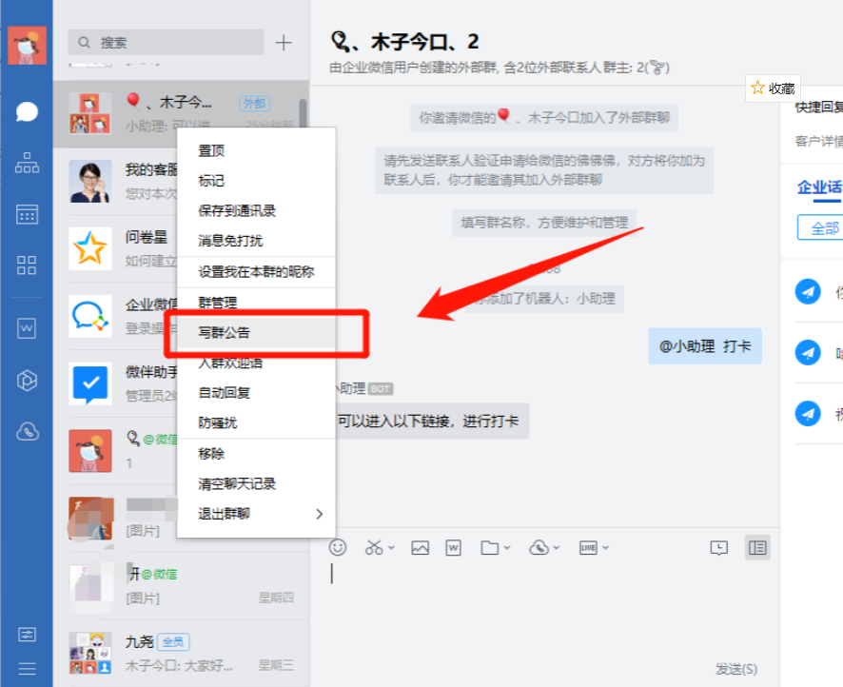
Task: Click the 可以进入以下链接 bot message
Action: pos(431,421)
